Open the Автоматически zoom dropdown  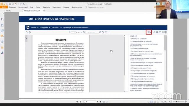click(x=92, y=32)
